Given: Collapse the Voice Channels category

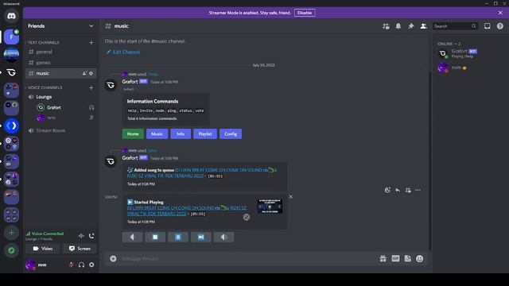Looking at the screenshot, I should click(x=45, y=87).
